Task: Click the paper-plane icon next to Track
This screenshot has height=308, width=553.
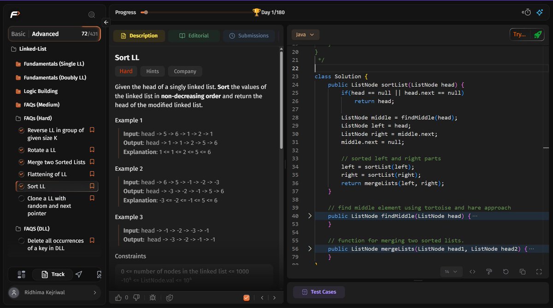Action: coord(79,274)
